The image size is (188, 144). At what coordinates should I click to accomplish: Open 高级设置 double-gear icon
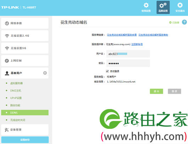[163, 5]
